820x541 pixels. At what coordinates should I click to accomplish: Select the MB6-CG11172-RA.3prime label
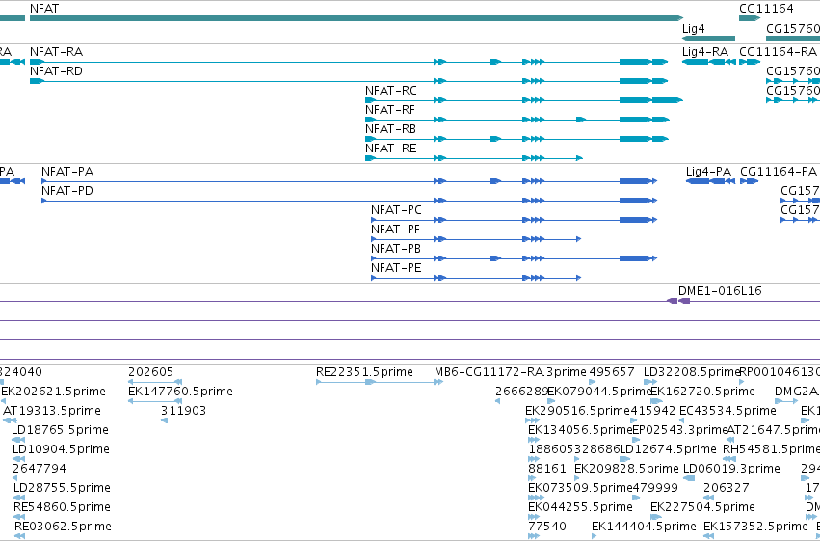[511, 372]
